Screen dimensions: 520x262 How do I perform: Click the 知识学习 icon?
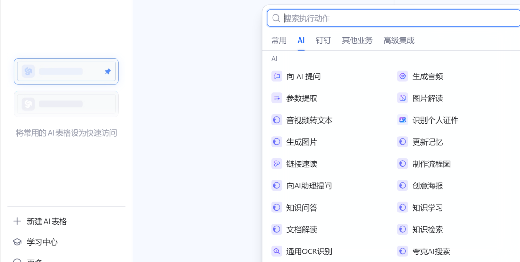tap(403, 207)
